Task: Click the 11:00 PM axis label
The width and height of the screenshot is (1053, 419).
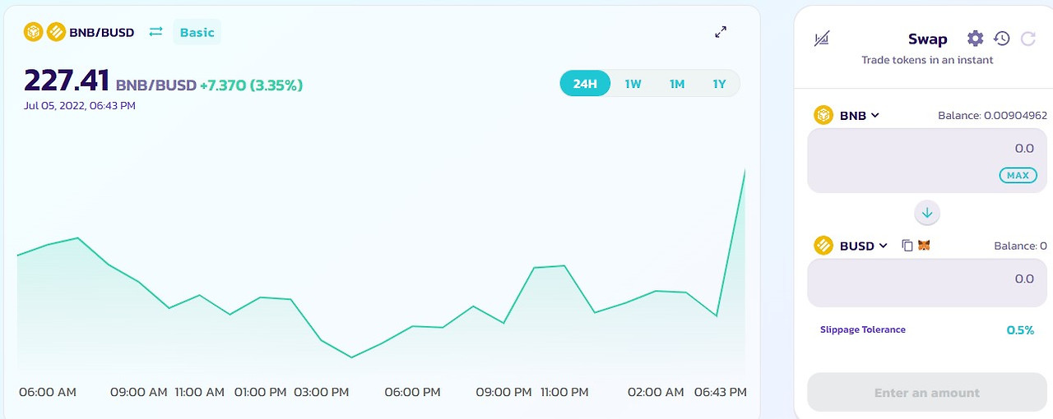Action: point(564,392)
